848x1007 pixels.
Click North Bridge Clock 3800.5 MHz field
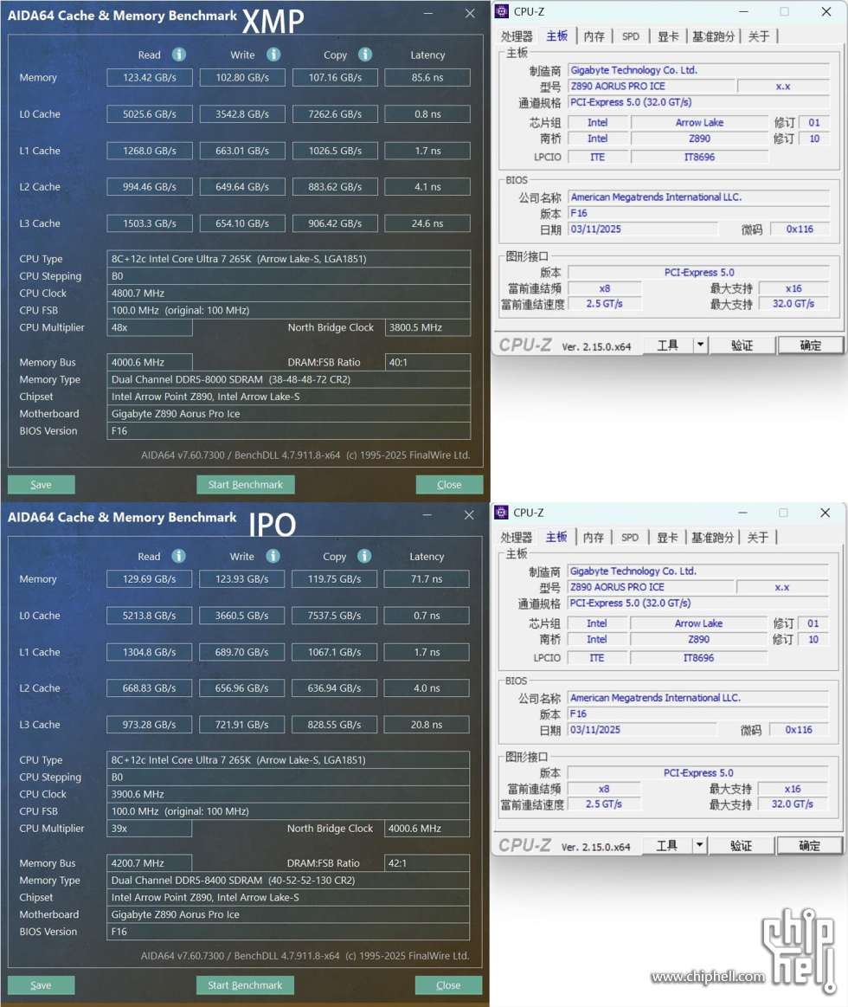(427, 327)
